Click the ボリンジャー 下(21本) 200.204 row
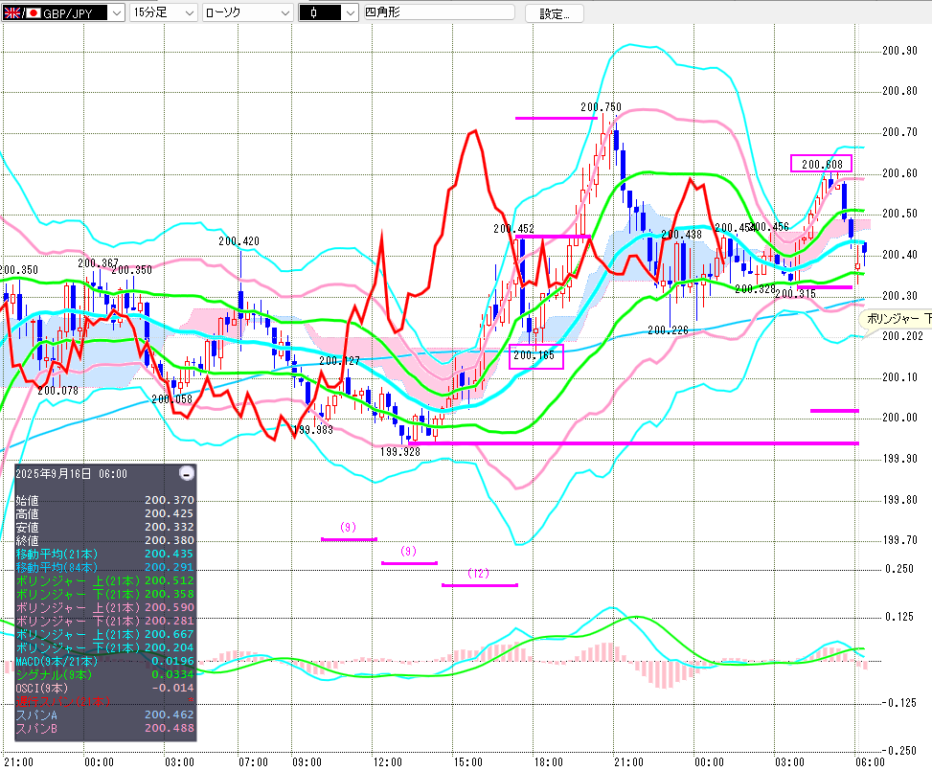Viewport: 932px width, 771px height. [x=104, y=647]
